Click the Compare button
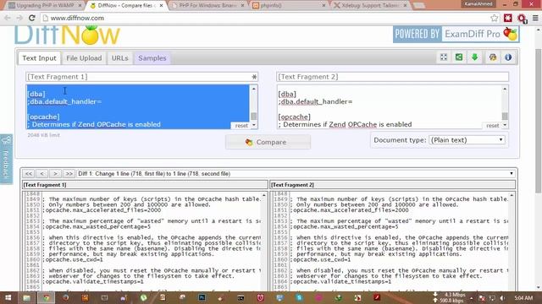542x304 pixels. point(268,142)
